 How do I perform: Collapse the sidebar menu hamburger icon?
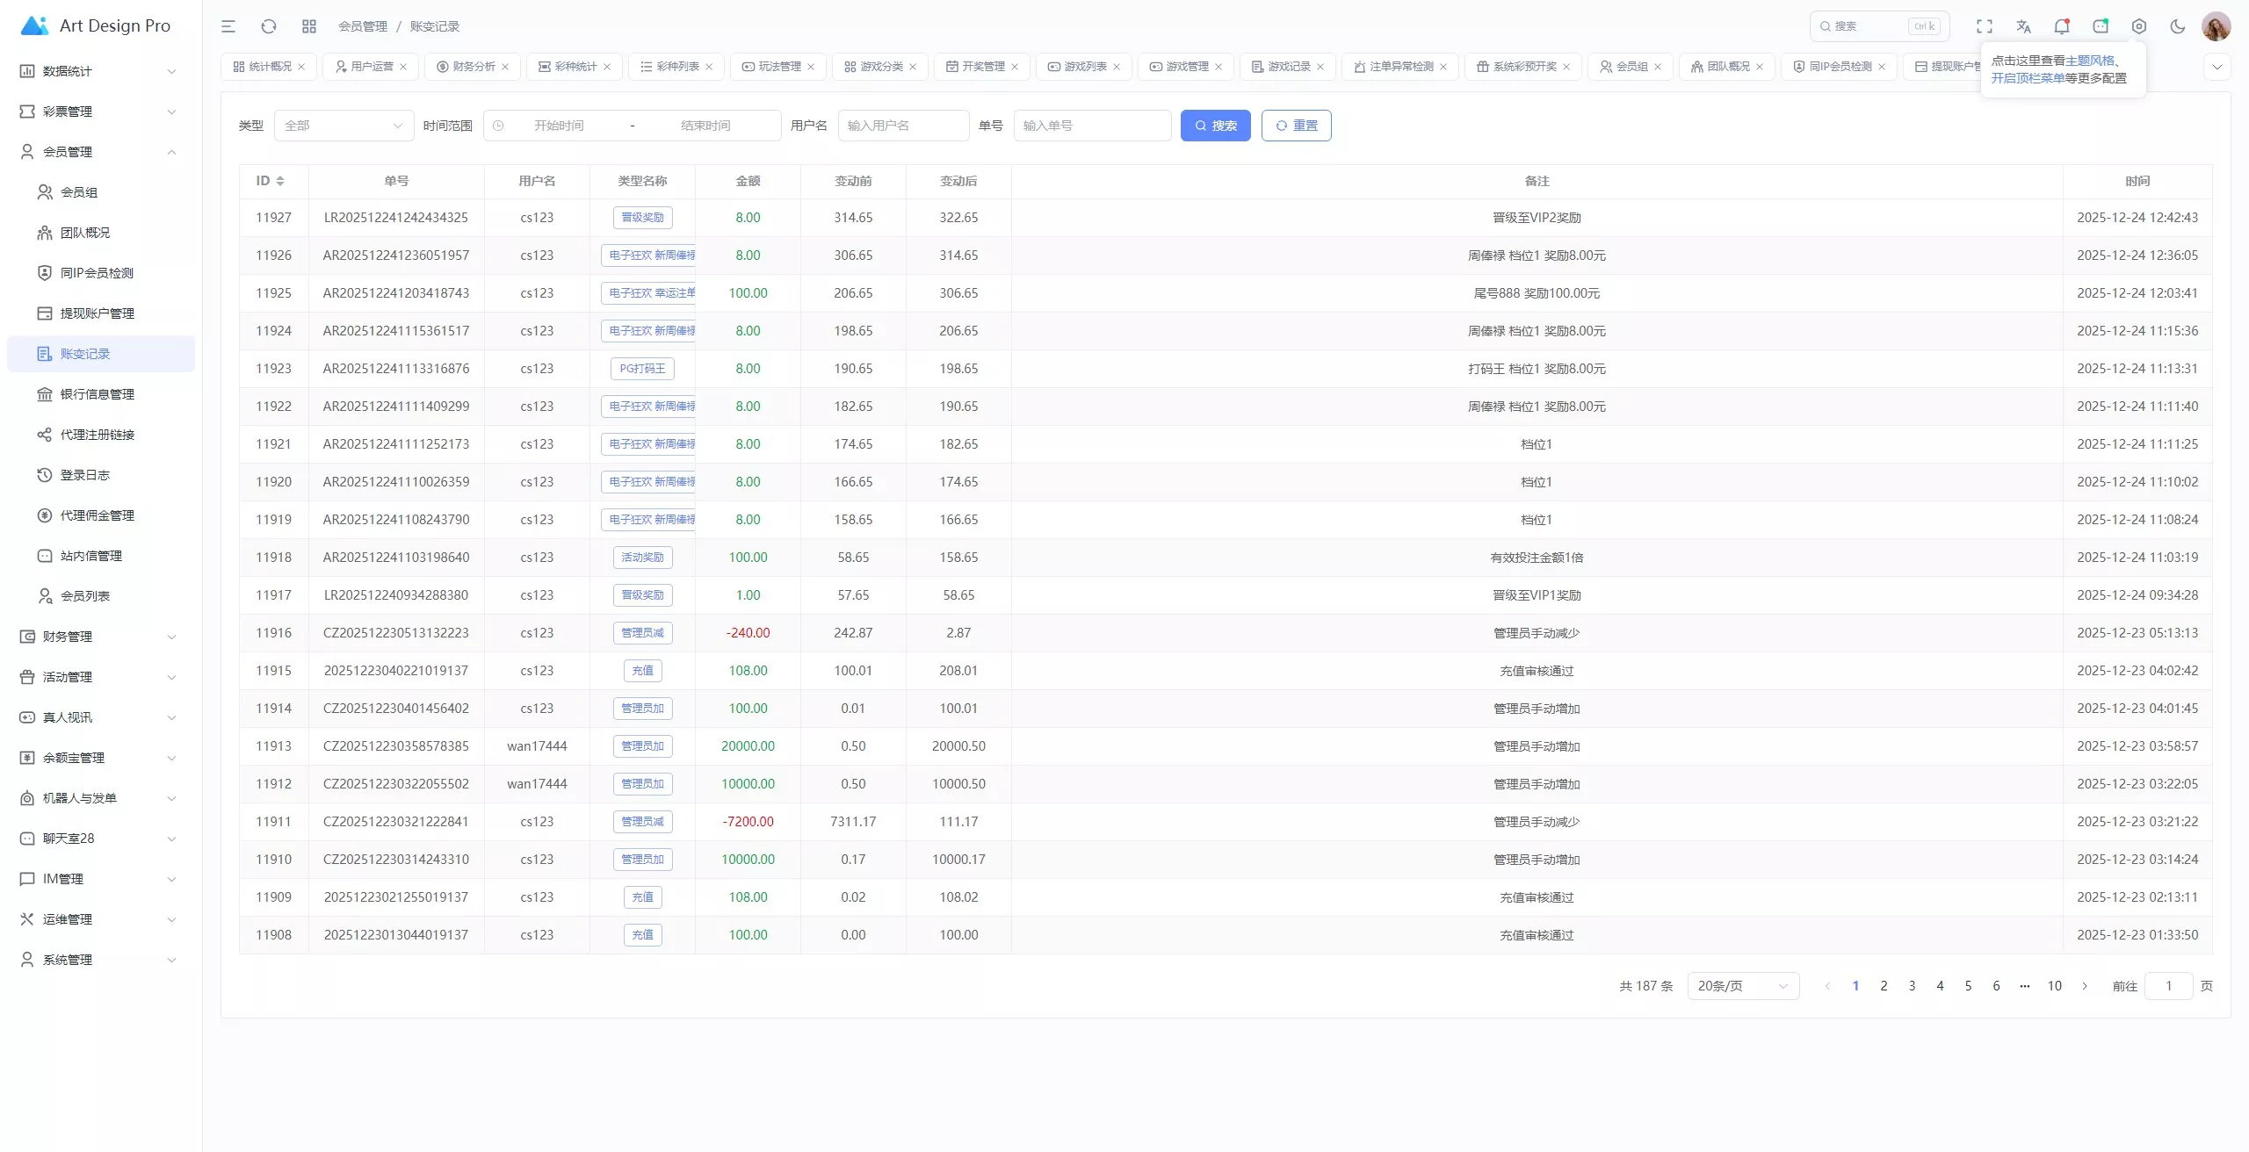click(228, 26)
